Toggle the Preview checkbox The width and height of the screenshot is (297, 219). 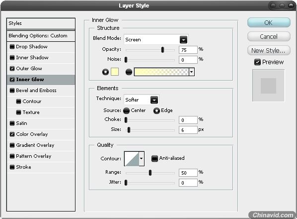tap(257, 62)
